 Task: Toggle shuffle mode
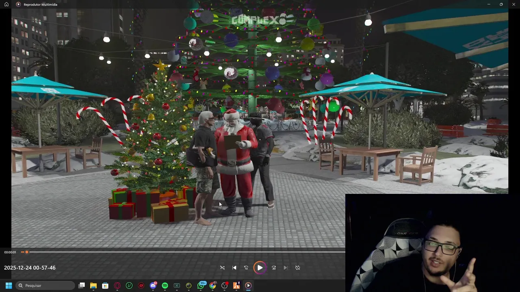tap(222, 268)
